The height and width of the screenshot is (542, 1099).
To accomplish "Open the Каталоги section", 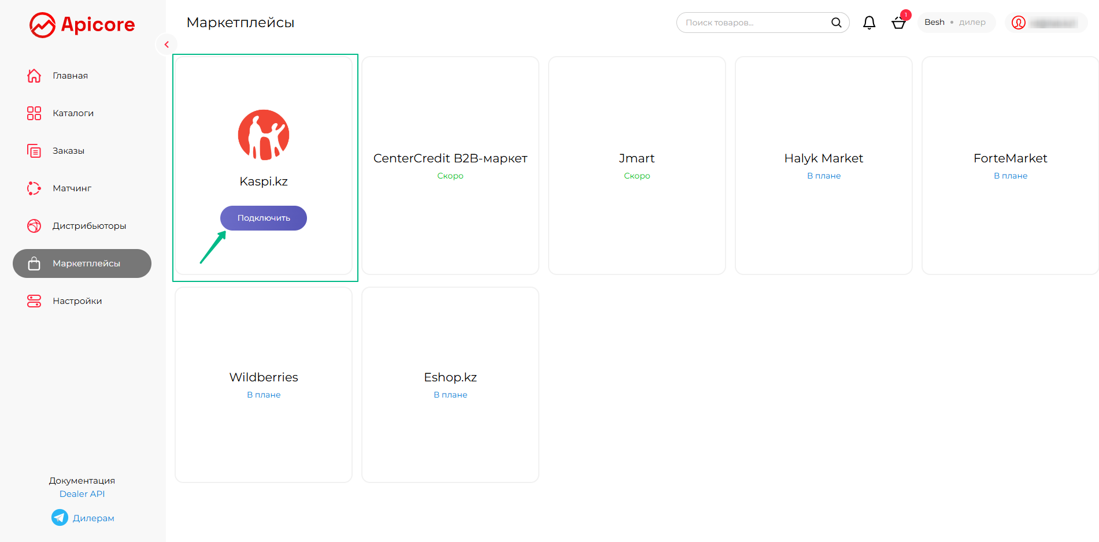I will tap(73, 113).
